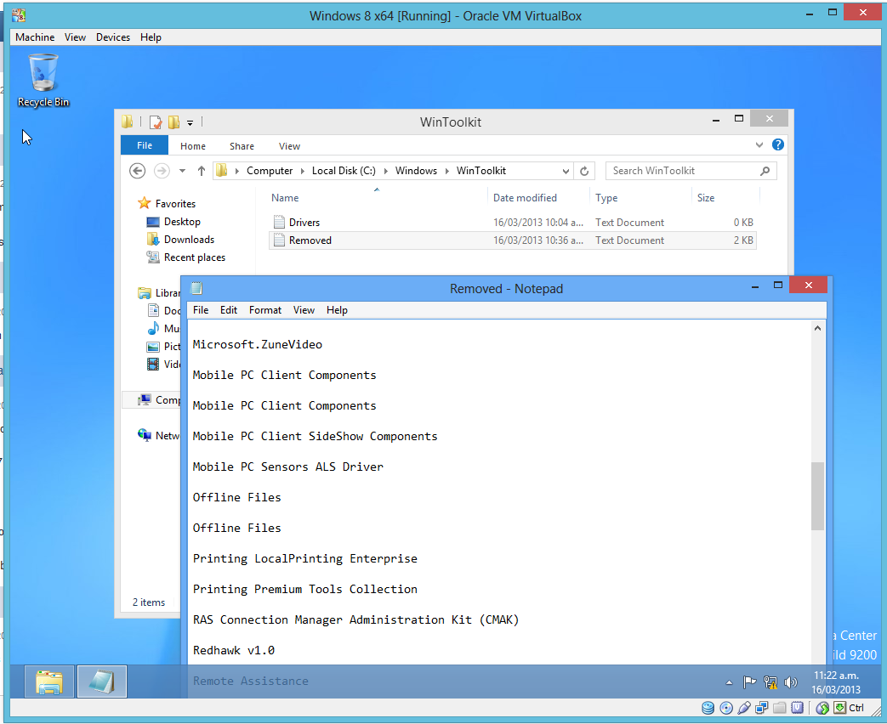
Task: Click Computer in the address breadcrumb
Action: [270, 171]
